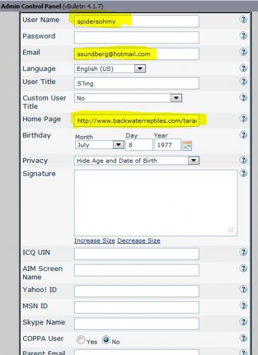Open help icon for Yahoo! ID
This screenshot has height=355, width=258.
pos(243,289)
